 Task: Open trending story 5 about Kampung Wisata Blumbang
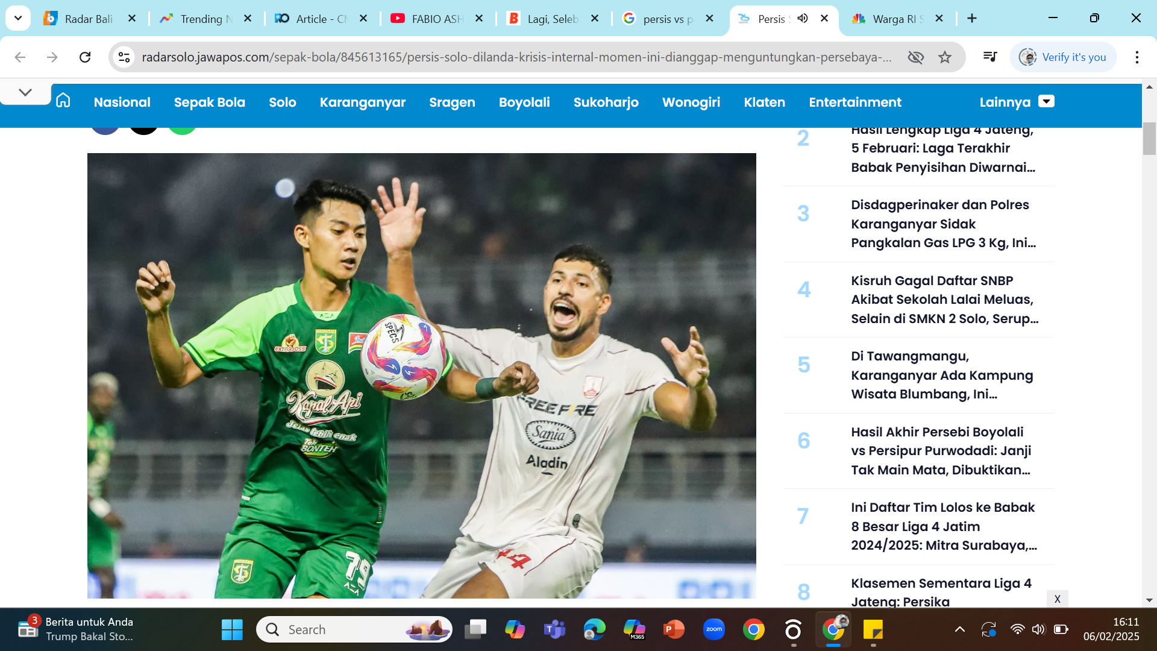click(940, 375)
